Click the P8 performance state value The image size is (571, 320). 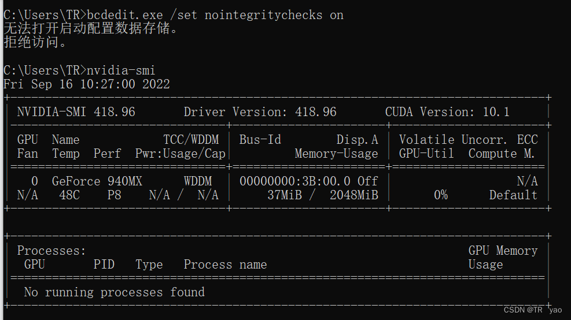[115, 195]
